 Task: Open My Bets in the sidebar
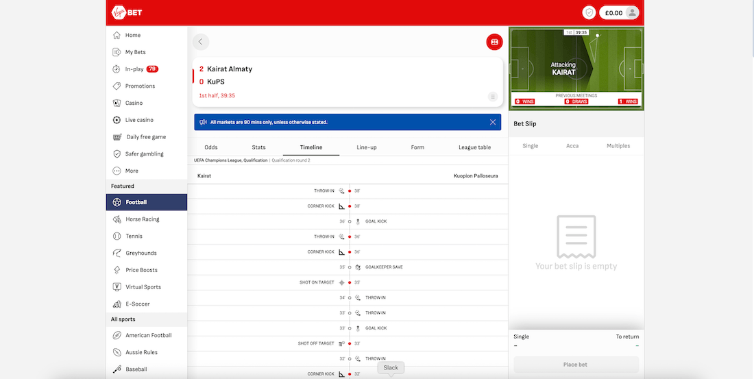147,52
